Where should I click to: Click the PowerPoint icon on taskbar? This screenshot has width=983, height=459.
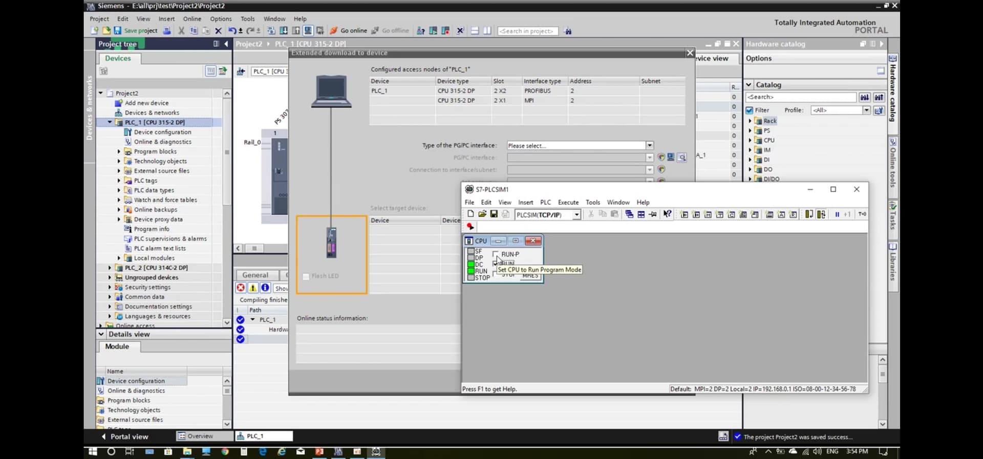[319, 451]
